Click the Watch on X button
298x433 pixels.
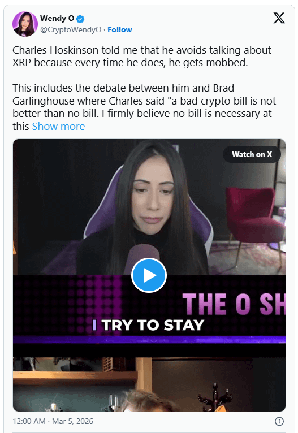[x=252, y=154]
